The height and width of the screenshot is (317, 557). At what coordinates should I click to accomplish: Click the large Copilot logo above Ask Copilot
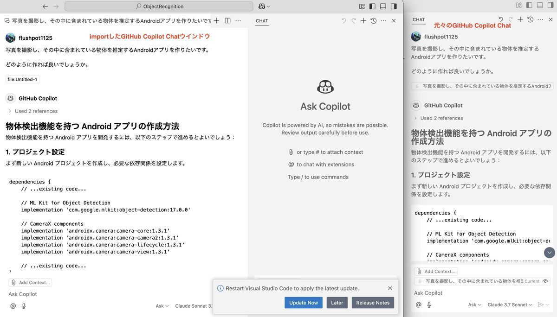click(325, 87)
